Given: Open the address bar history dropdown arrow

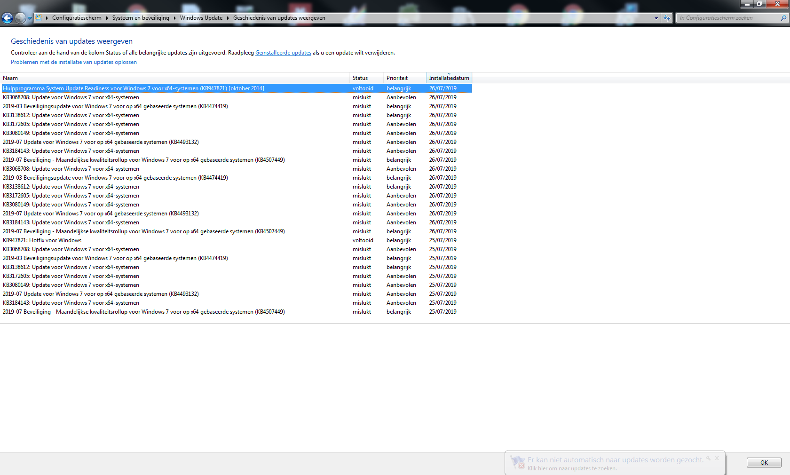Looking at the screenshot, I should tap(656, 18).
